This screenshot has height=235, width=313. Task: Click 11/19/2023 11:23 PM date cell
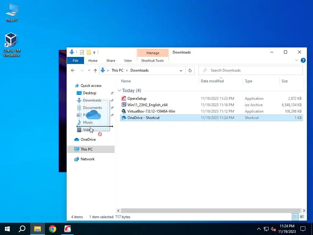point(217,98)
